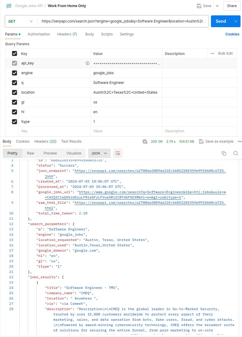Open the Test Results tab
This screenshot has width=242, height=337.
pyautogui.click(x=71, y=141)
